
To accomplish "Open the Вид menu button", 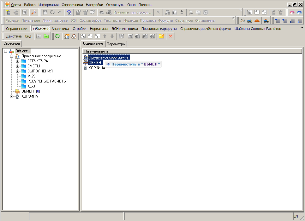I will point(28,36).
